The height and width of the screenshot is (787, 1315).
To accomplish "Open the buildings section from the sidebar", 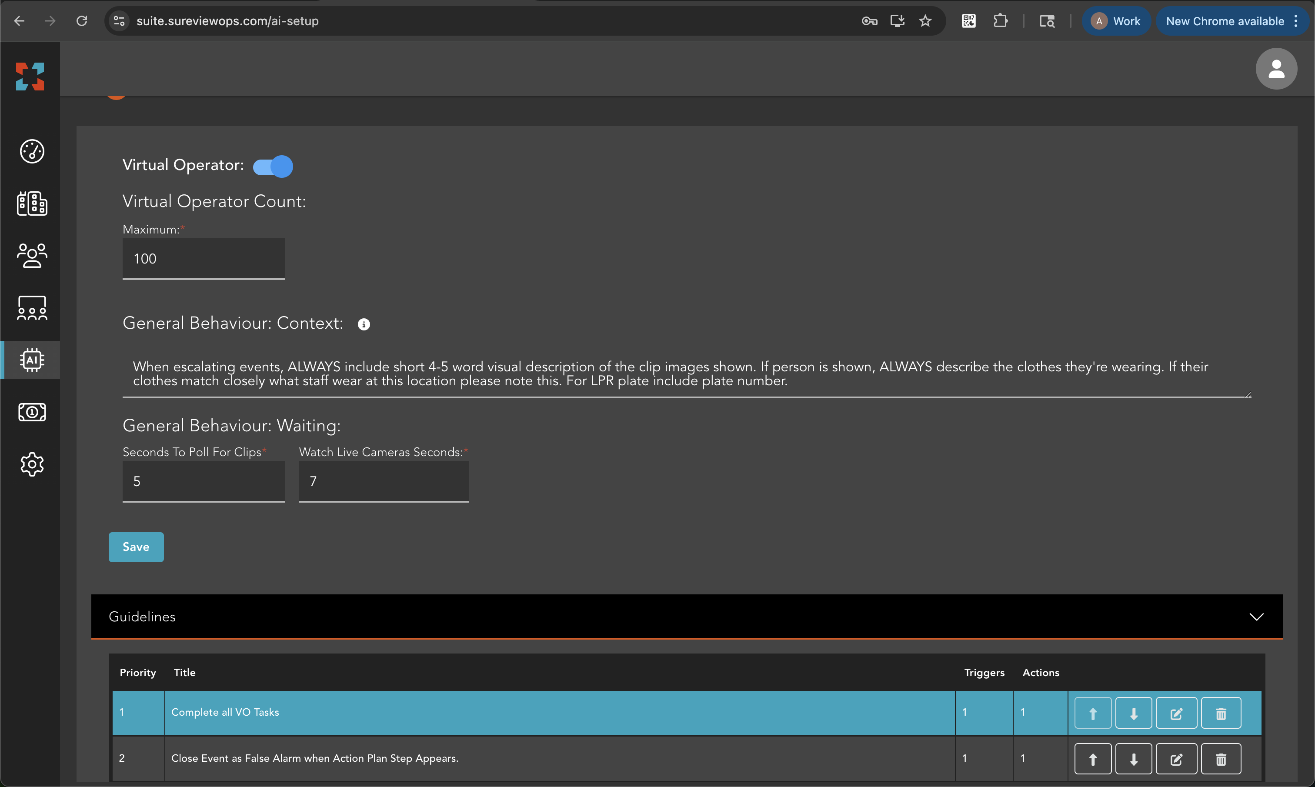I will click(x=32, y=203).
